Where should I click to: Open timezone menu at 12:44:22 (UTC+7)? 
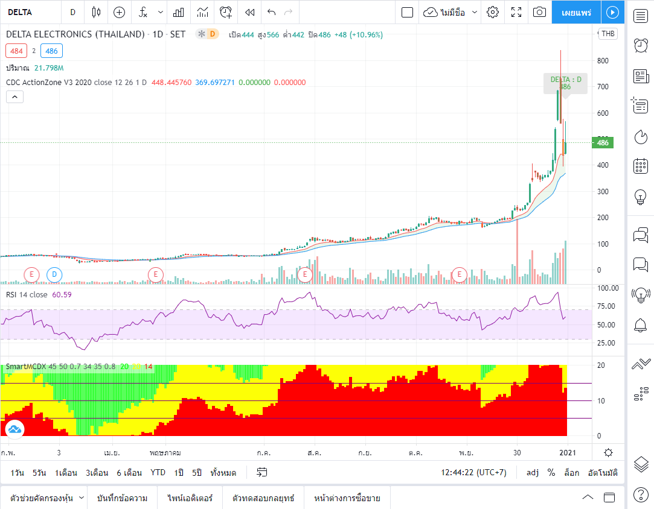click(474, 473)
